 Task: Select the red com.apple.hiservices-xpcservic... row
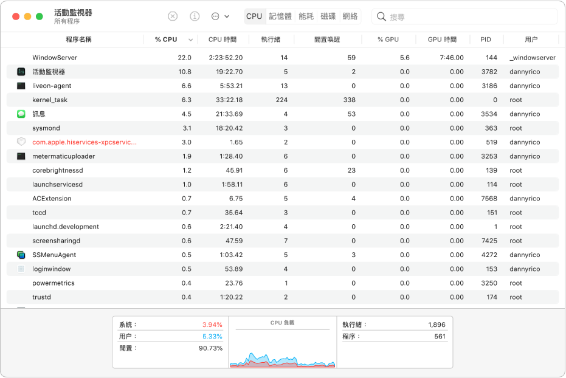coord(283,142)
